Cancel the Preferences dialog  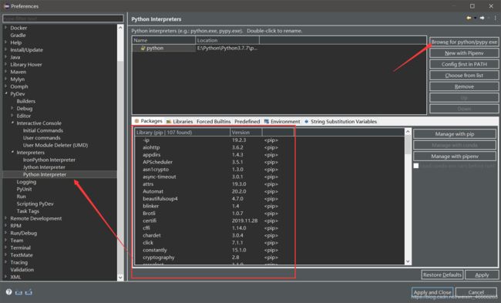[x=476, y=292]
